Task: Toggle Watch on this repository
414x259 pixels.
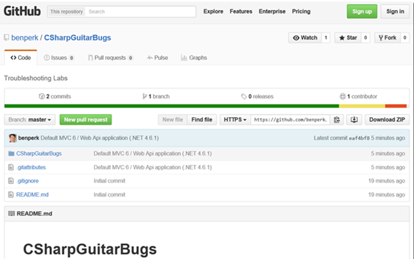Action: click(305, 38)
